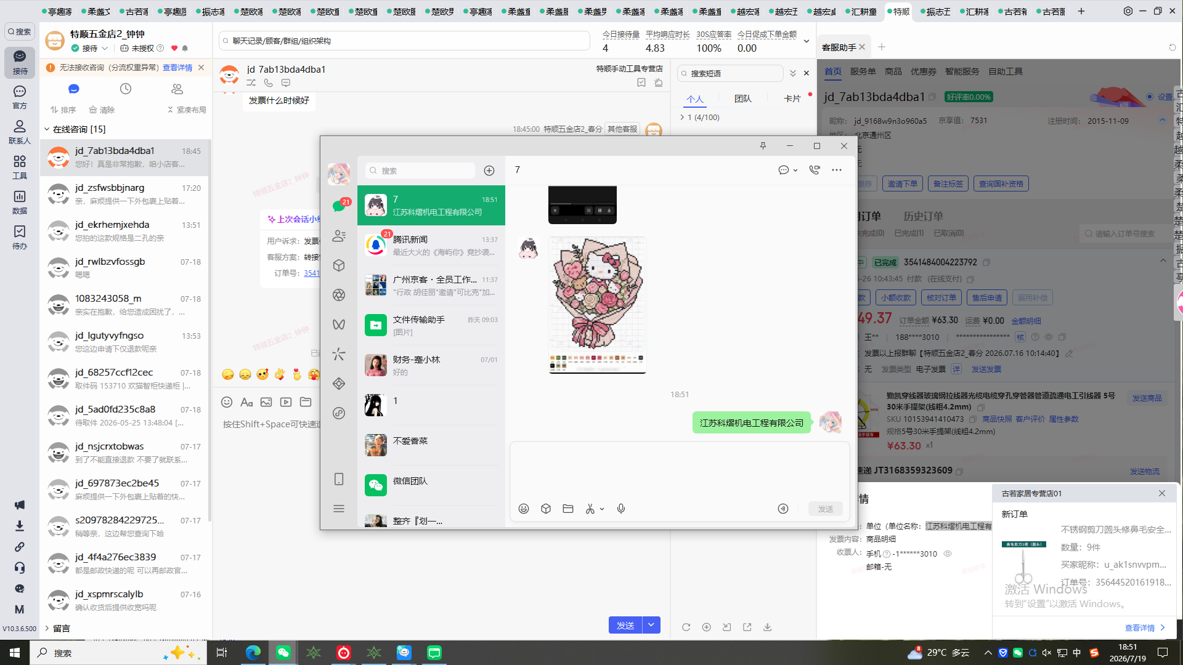Collapse order 3541484004223792 card chevron
Viewport: 1183px width, 665px height.
1163,261
